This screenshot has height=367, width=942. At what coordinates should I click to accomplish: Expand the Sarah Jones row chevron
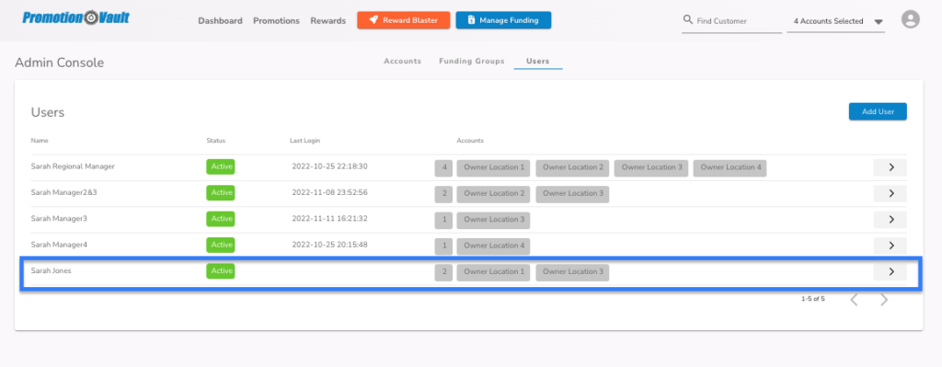point(890,271)
